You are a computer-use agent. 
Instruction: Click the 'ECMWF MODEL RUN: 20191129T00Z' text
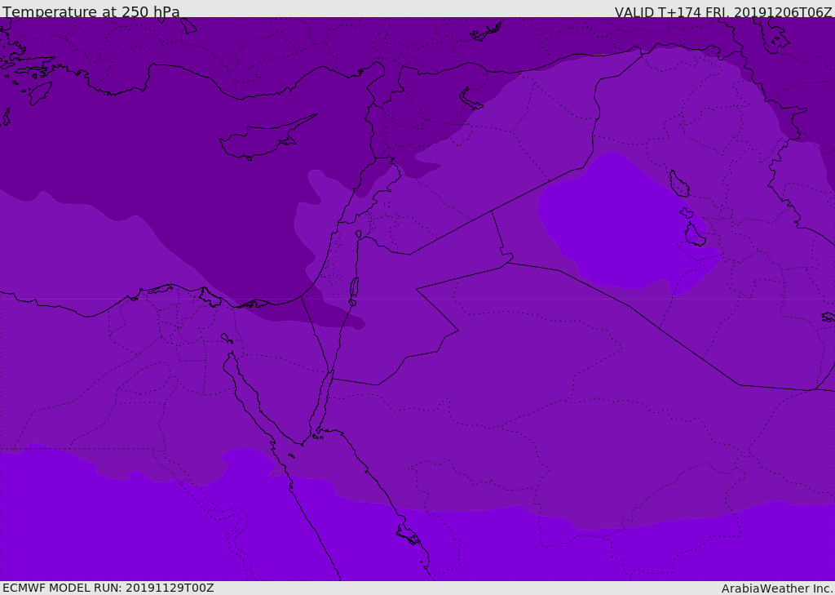tap(108, 588)
